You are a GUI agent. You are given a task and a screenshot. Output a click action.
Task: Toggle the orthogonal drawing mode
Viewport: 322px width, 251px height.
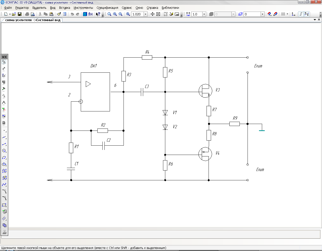pyautogui.click(x=301, y=14)
